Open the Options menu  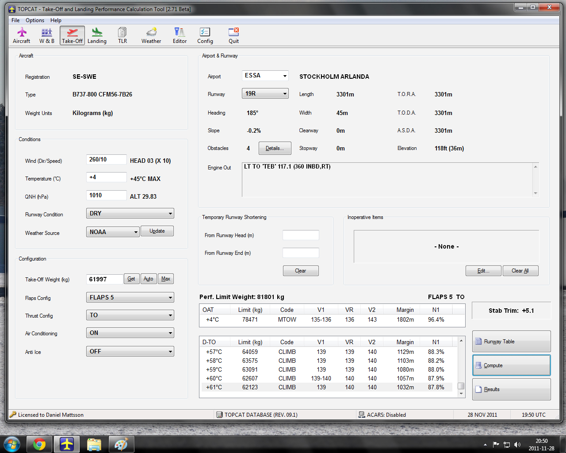[x=35, y=20]
